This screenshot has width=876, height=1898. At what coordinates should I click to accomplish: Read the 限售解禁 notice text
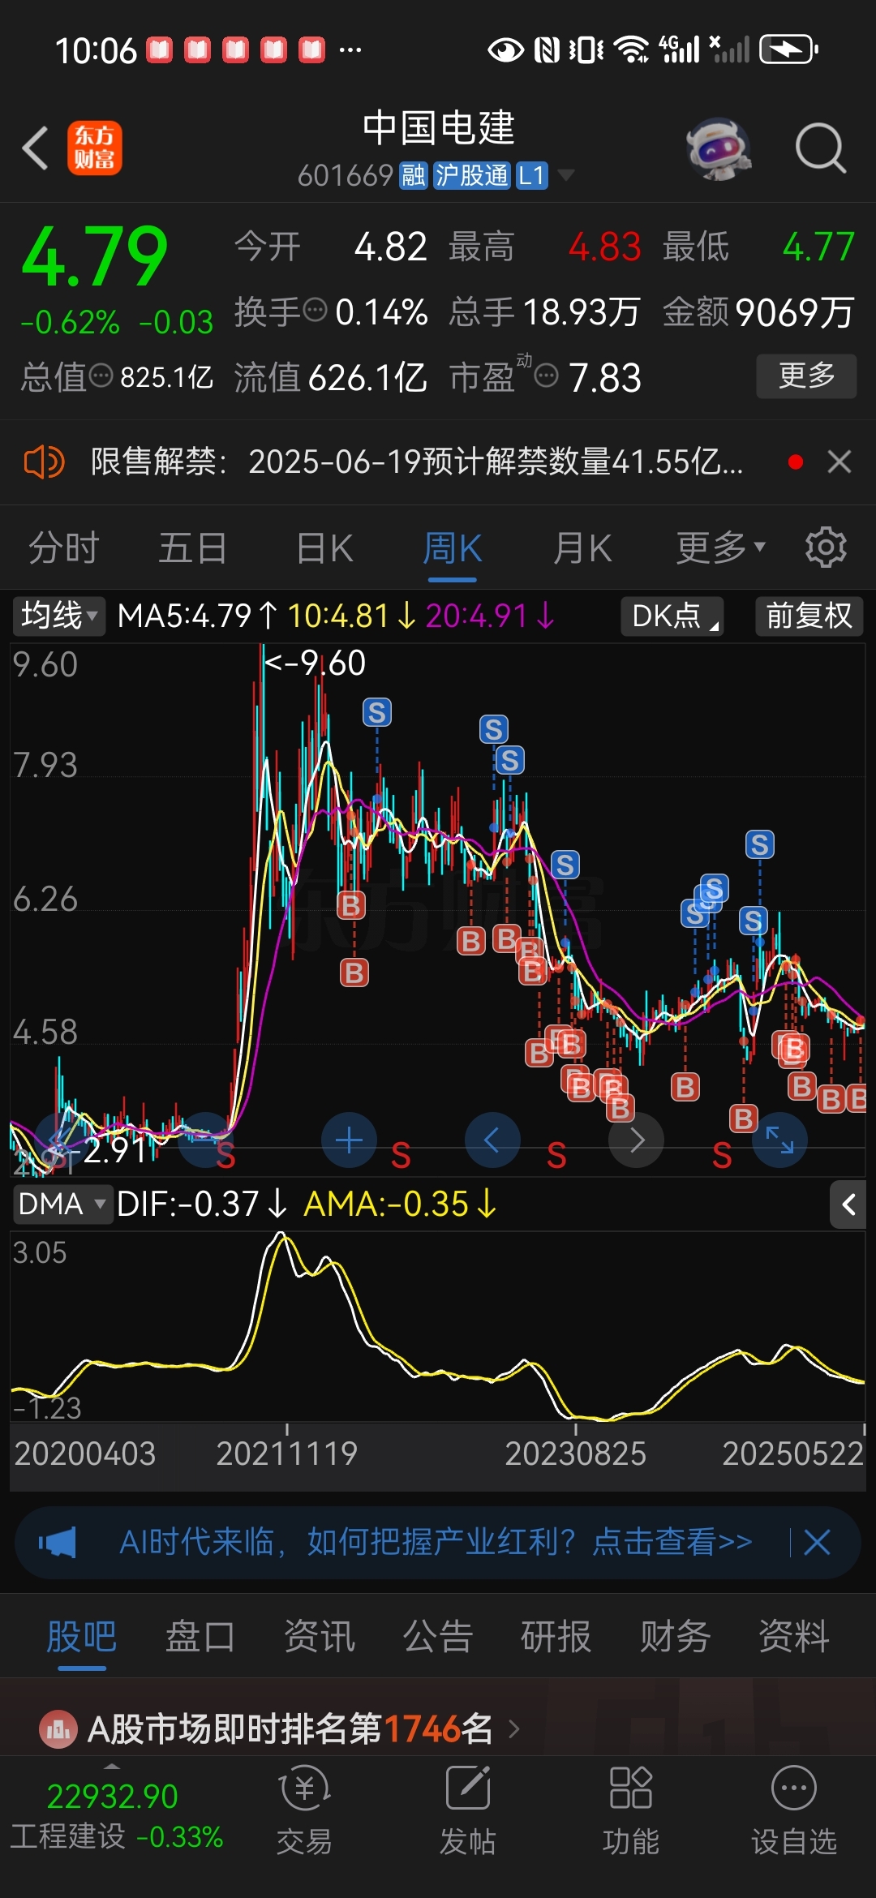(416, 462)
